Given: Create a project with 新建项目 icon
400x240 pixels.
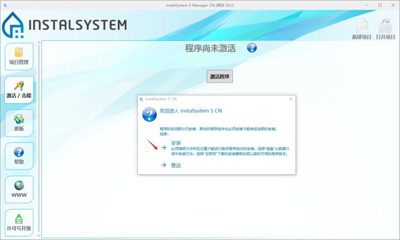Looking at the screenshot, I should pos(361,29).
